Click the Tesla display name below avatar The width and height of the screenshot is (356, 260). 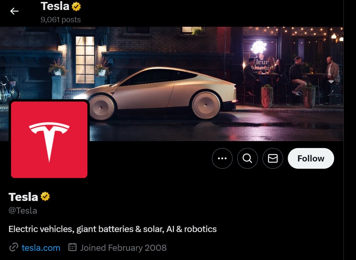click(x=23, y=197)
